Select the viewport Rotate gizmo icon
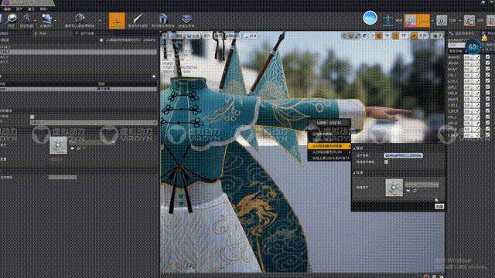 350,36
